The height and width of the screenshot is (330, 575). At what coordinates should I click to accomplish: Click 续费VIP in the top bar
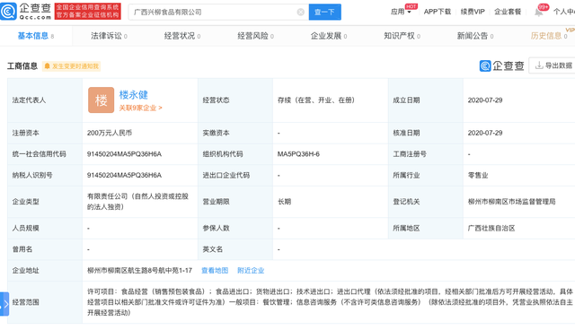(473, 12)
